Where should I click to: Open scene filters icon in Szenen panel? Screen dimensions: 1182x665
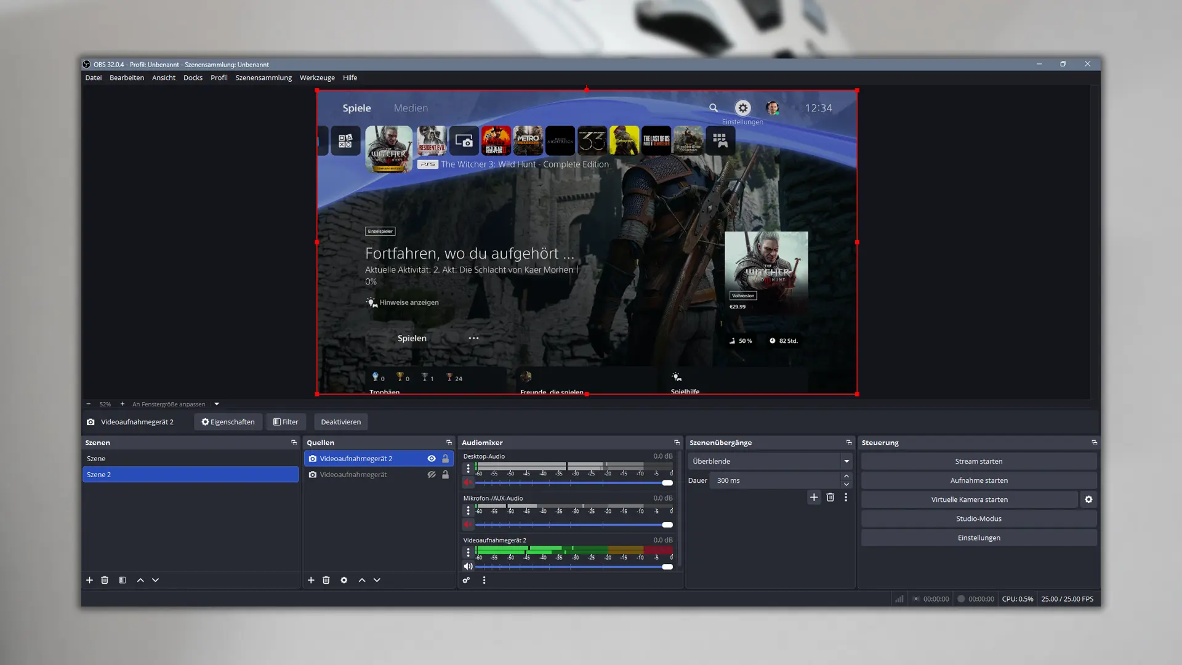123,580
